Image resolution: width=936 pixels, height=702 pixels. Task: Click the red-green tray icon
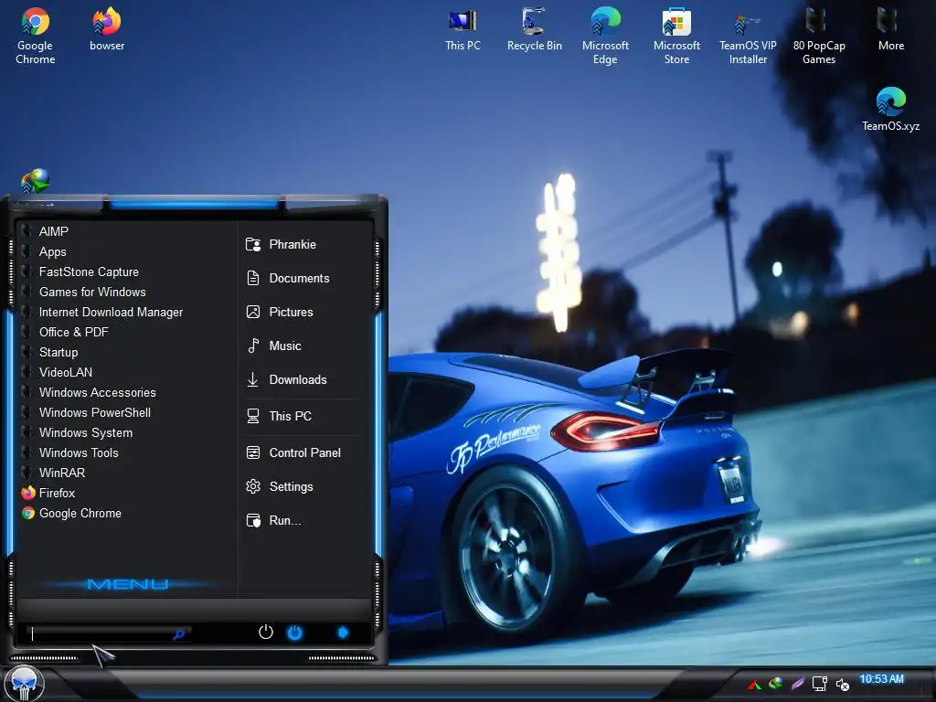[754, 684]
